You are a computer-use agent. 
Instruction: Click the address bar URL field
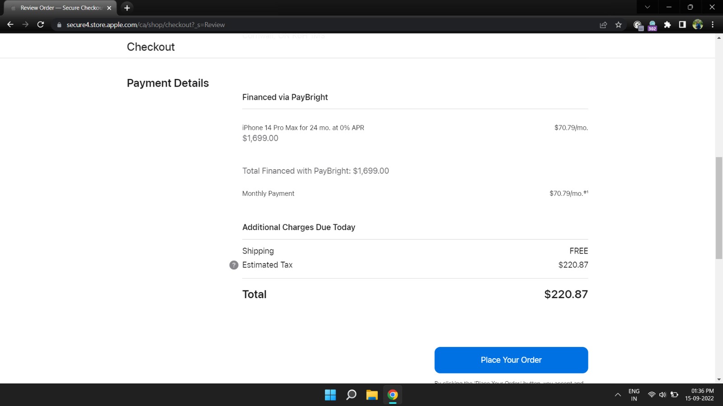pyautogui.click(x=316, y=25)
